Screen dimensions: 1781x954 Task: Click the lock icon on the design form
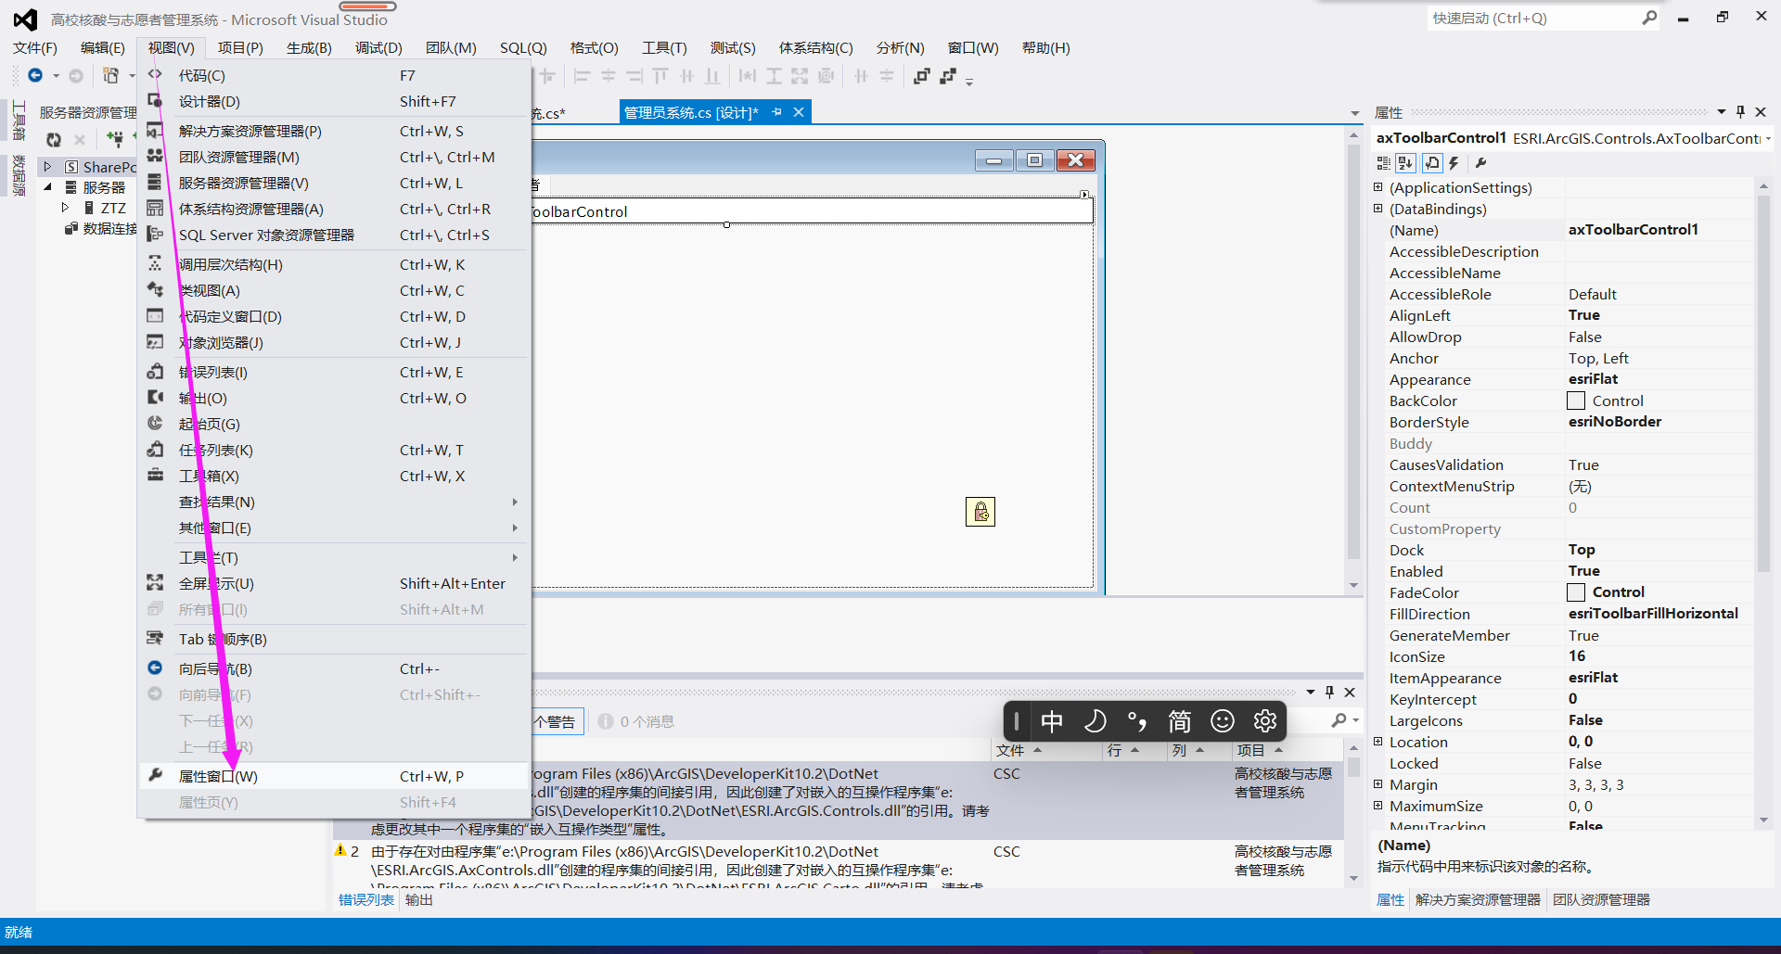click(x=980, y=512)
